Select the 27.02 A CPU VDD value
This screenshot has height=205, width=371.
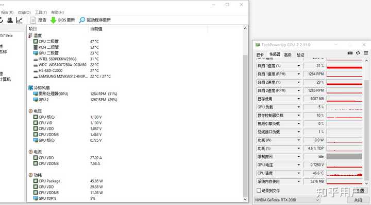(96, 158)
